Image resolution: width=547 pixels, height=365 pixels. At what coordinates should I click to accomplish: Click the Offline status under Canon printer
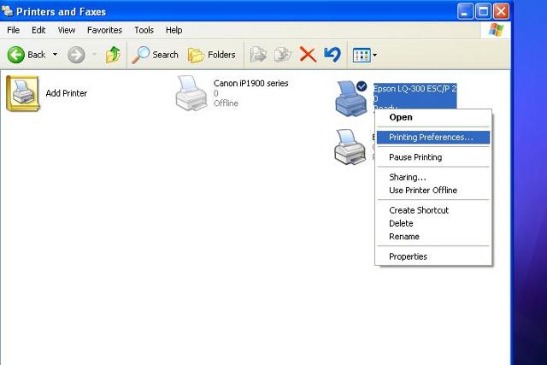coord(226,103)
